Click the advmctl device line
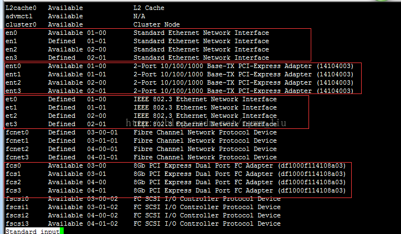 [x=75, y=17]
